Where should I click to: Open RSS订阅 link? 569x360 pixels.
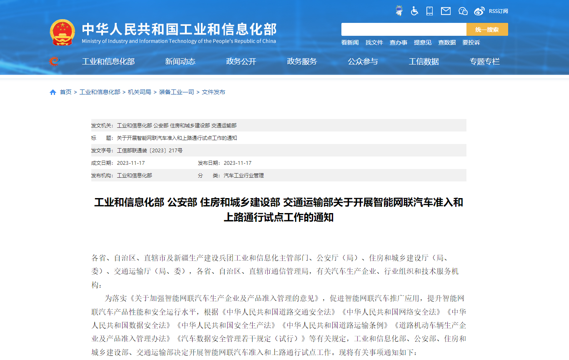point(498,11)
